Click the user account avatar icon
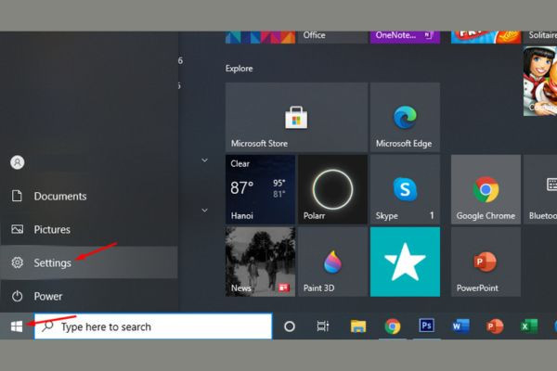This screenshot has width=557, height=371. click(x=17, y=162)
